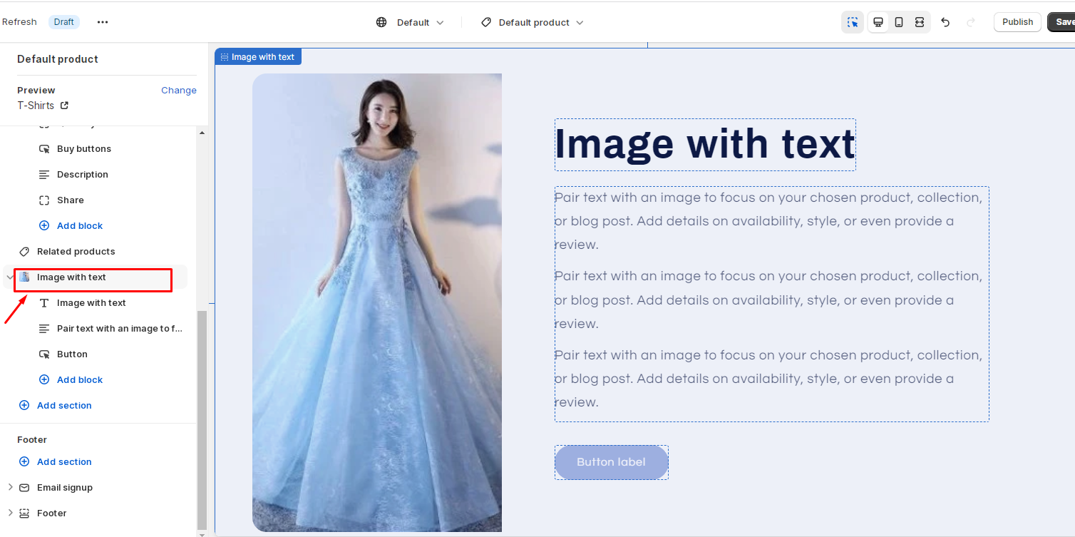Click the plus icon of Add block under Button
The width and height of the screenshot is (1075, 537).
44,380
